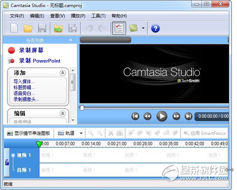Screen dimensions: 237x190
Task: Click the 就绪 status bar text
Action: (x=8, y=184)
